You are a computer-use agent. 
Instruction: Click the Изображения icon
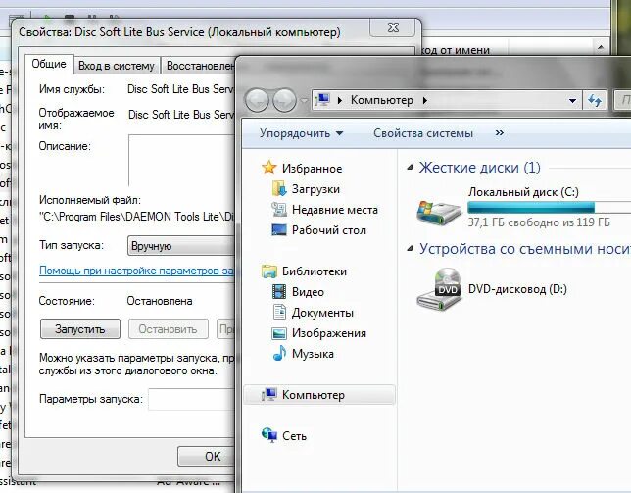tap(279, 333)
